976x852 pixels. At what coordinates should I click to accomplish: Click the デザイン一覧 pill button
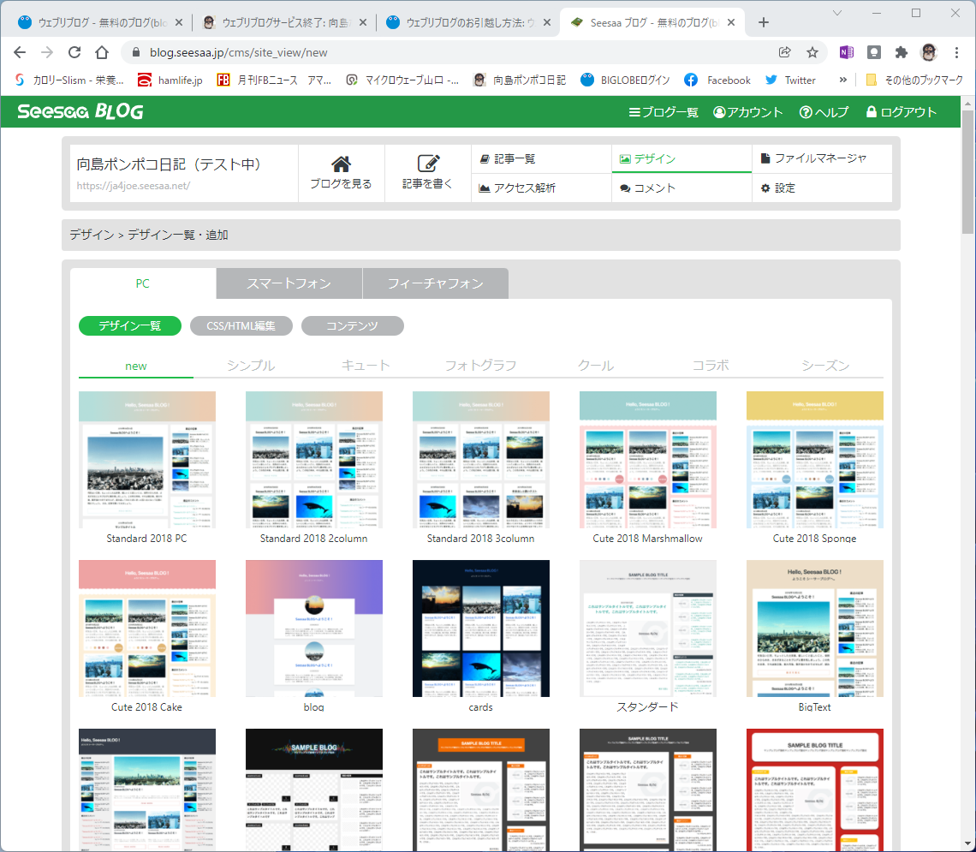(130, 325)
